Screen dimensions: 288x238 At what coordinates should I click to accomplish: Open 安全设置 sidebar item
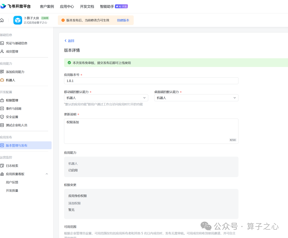tap(12, 117)
